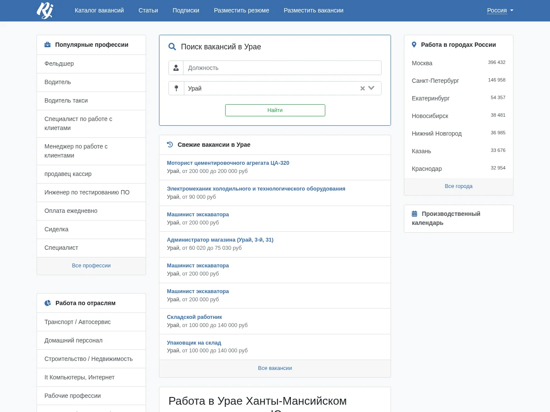Click the Rj site logo
This screenshot has height=412, width=550.
(x=45, y=10)
